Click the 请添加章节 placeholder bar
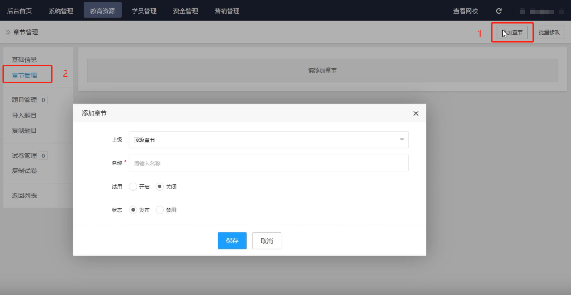Viewport: 571px width, 295px height. pos(322,70)
